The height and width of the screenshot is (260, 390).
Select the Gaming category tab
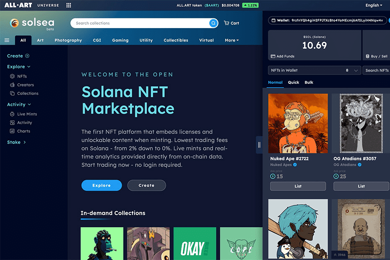click(x=120, y=40)
